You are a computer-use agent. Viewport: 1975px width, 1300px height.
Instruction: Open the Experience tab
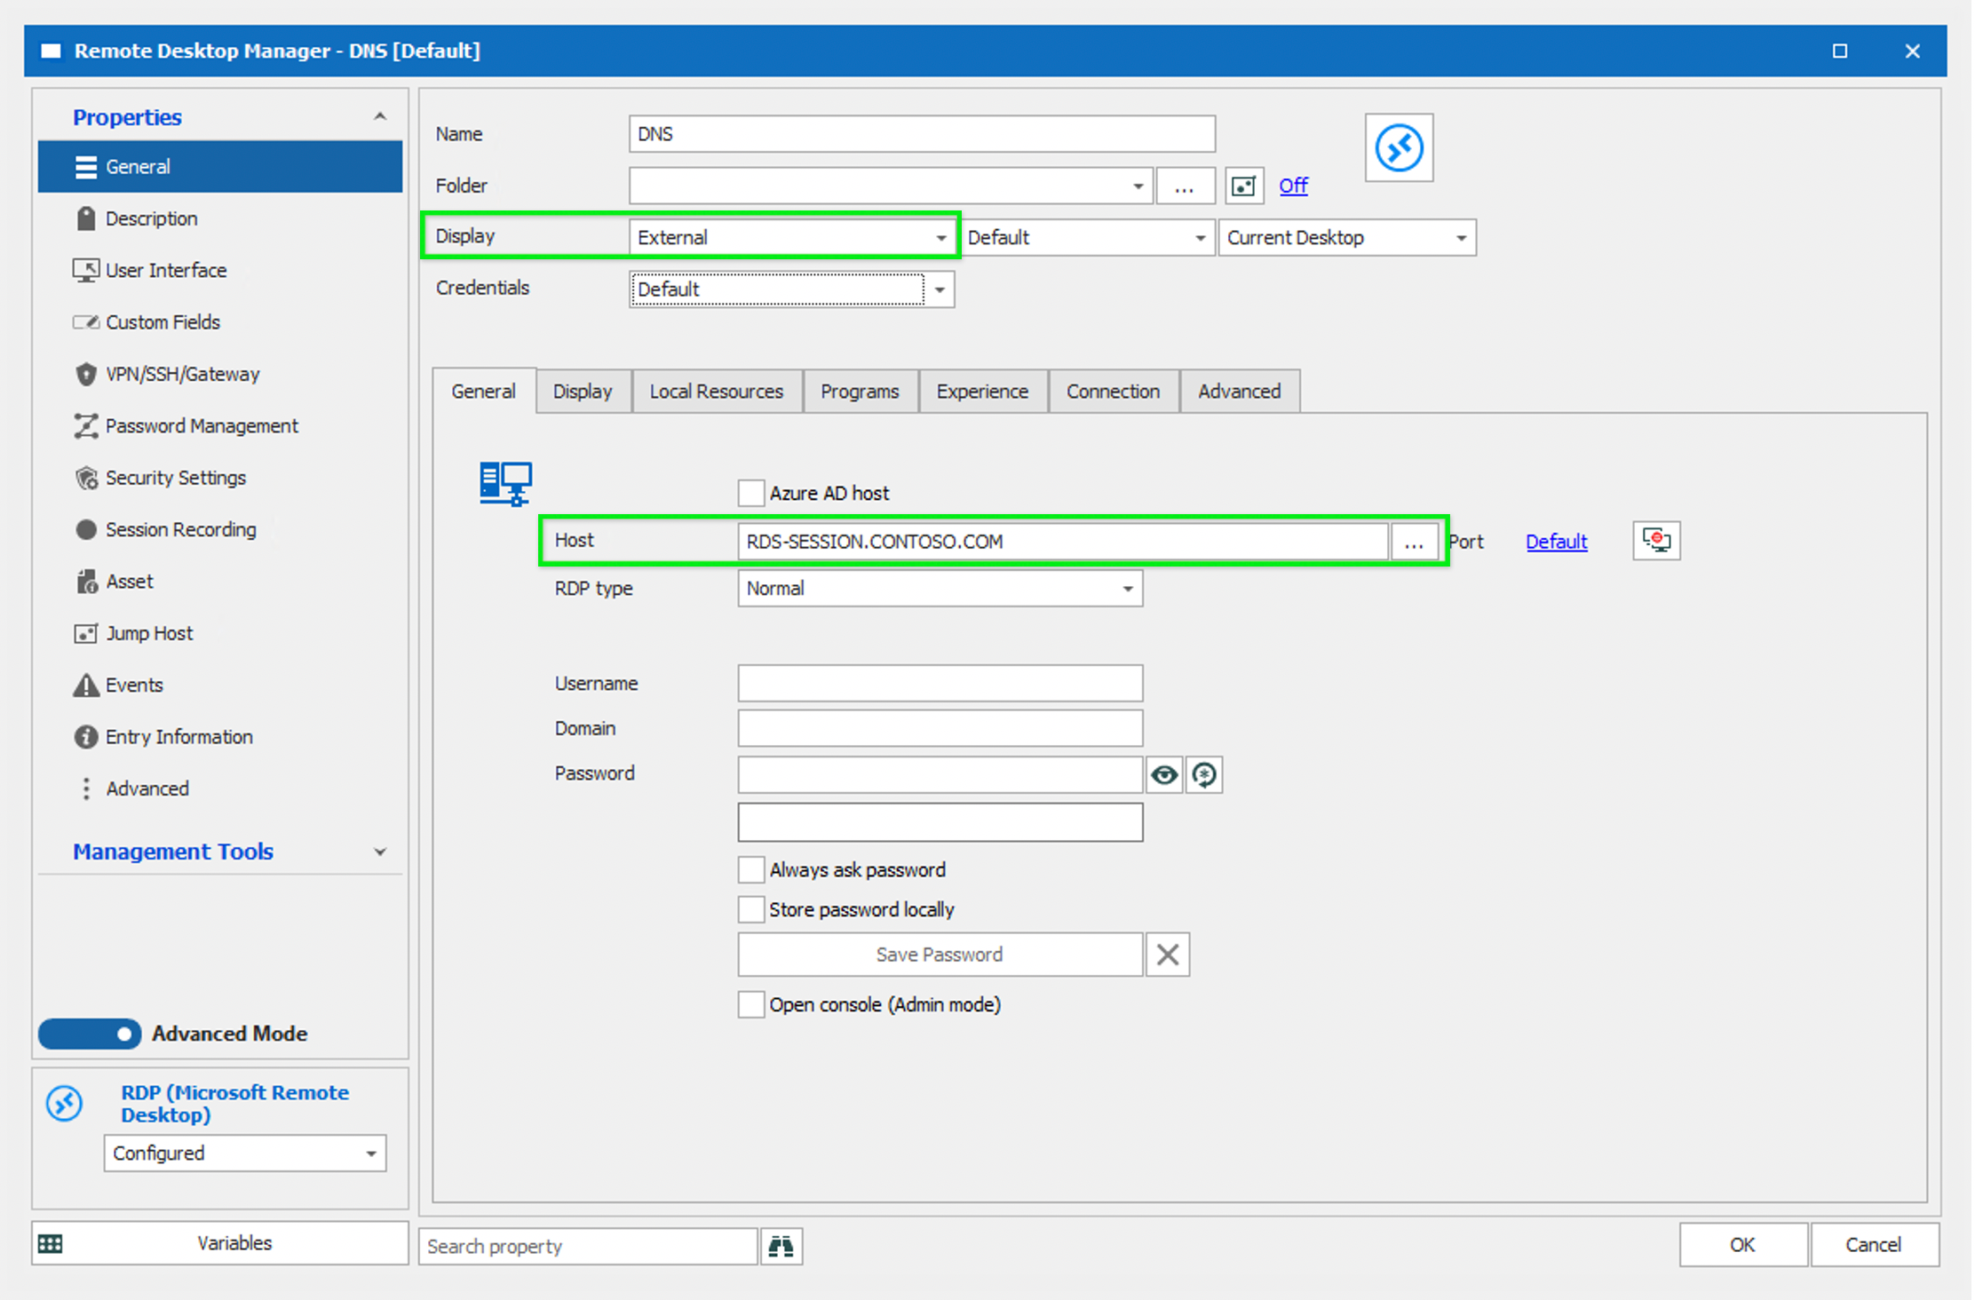tap(981, 392)
